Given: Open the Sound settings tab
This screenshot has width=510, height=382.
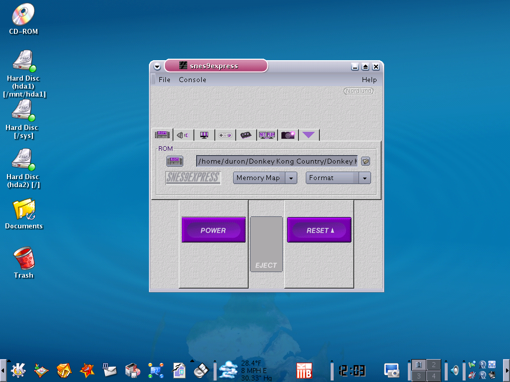Looking at the screenshot, I should (x=183, y=135).
